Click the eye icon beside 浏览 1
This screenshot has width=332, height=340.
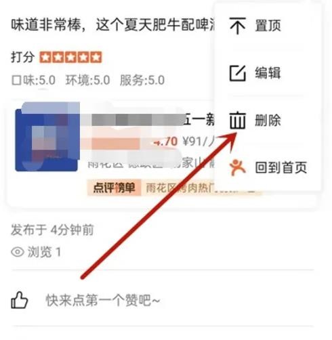(18, 252)
